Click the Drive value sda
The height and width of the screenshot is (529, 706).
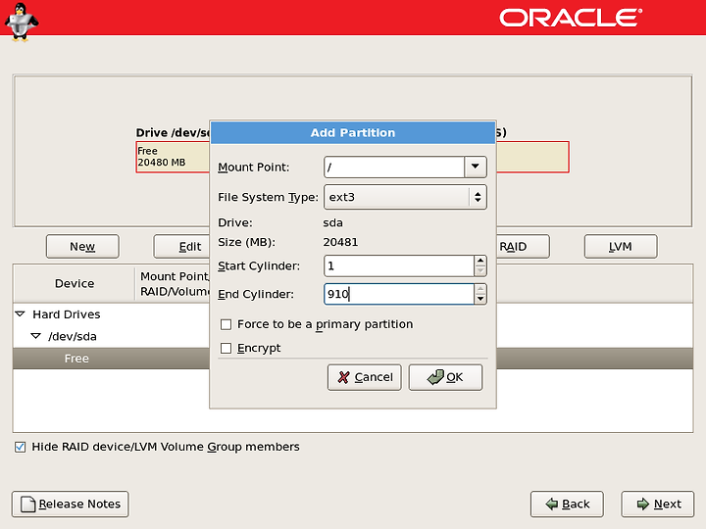(x=332, y=222)
